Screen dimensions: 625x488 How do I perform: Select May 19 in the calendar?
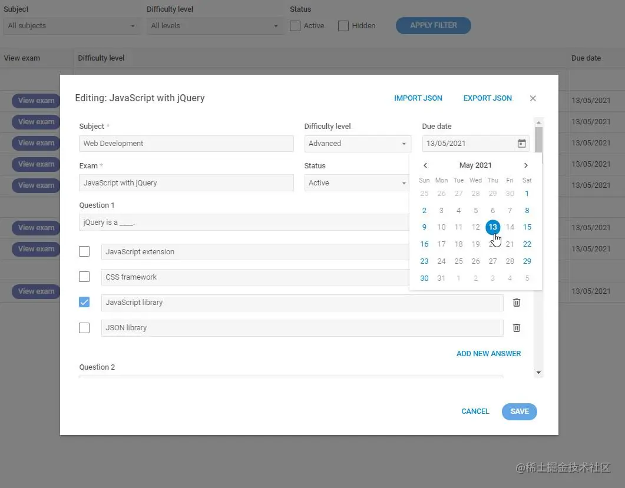475,244
